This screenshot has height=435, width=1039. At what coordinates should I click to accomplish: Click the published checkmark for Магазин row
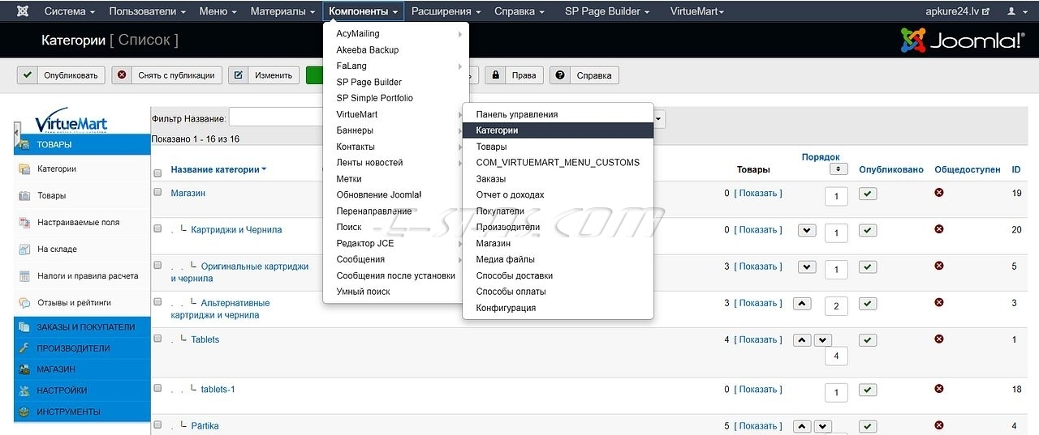pyautogui.click(x=868, y=194)
